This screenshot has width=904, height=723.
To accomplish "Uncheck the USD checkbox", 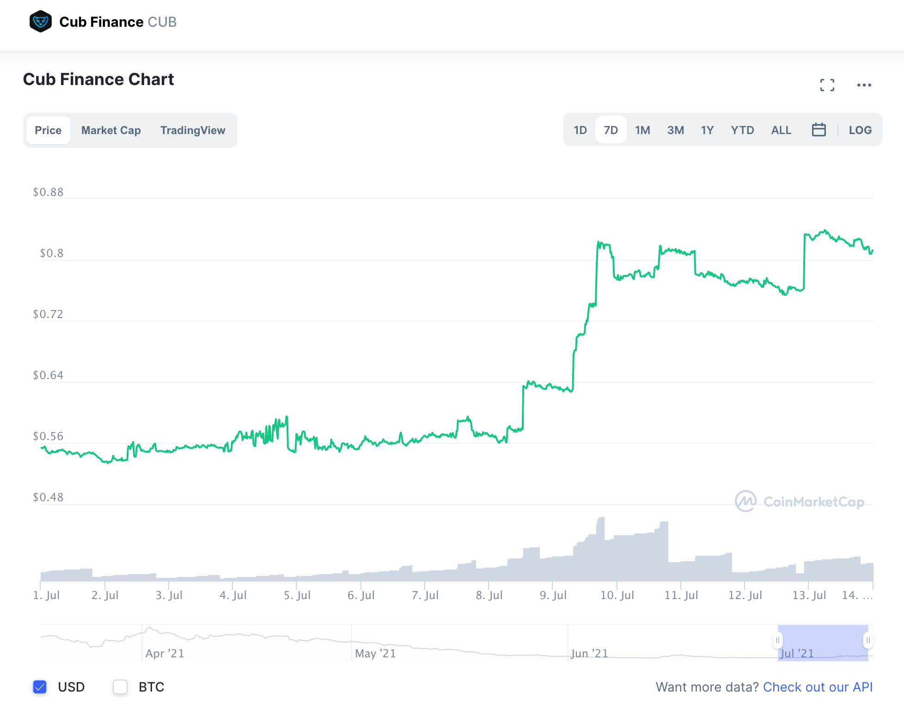I will 40,687.
